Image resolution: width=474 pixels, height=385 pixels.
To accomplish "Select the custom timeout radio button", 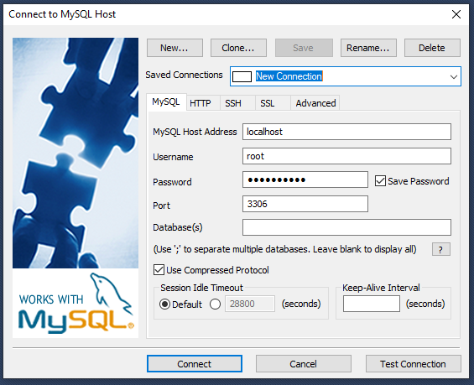I will point(215,304).
